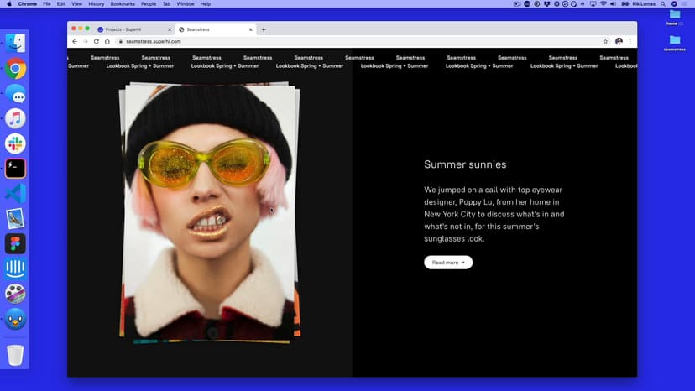695x391 pixels.
Task: Open the Chrome profile avatar
Action: [619, 41]
